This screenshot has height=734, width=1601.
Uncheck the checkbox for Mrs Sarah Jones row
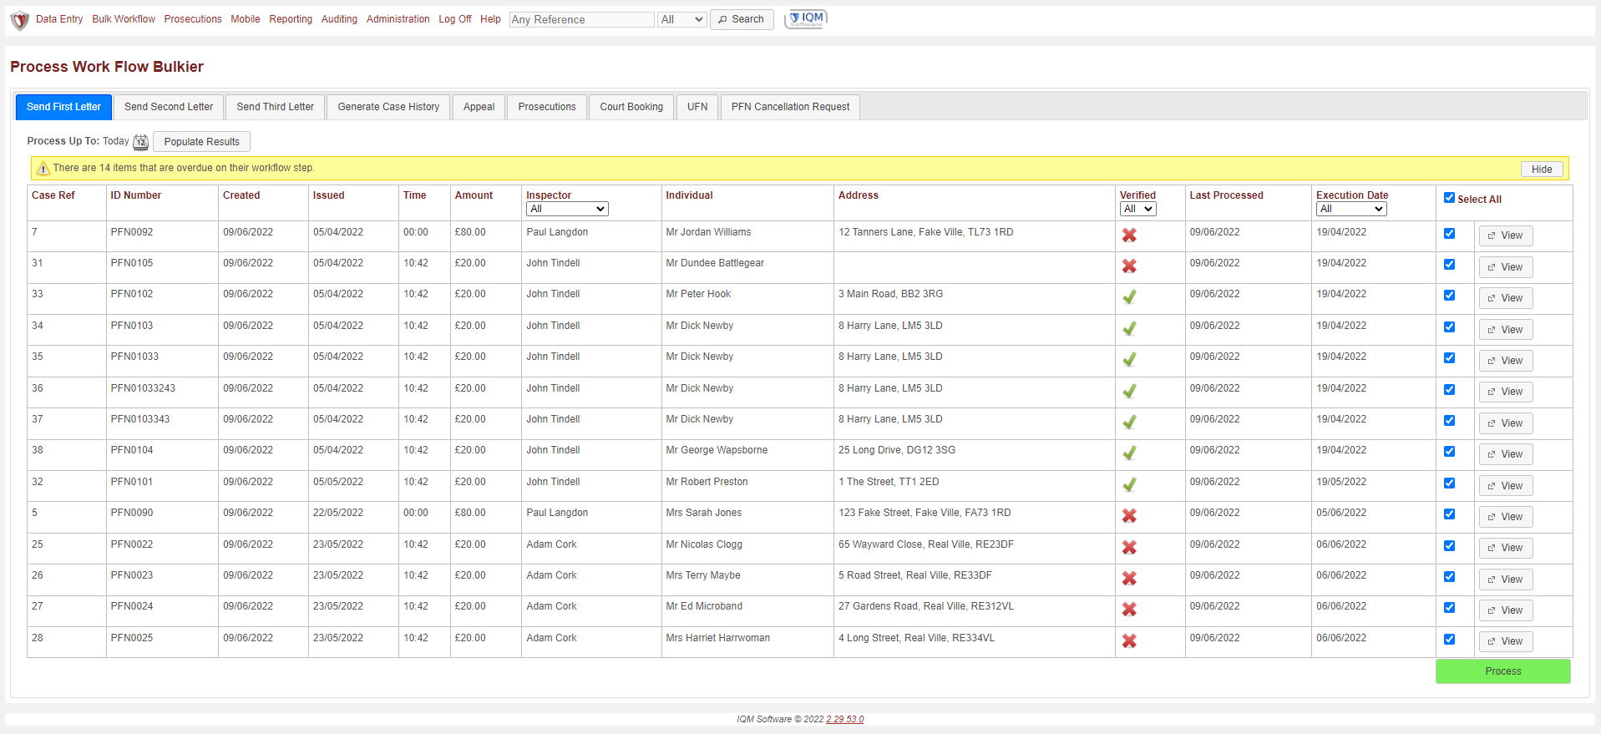coord(1449,514)
